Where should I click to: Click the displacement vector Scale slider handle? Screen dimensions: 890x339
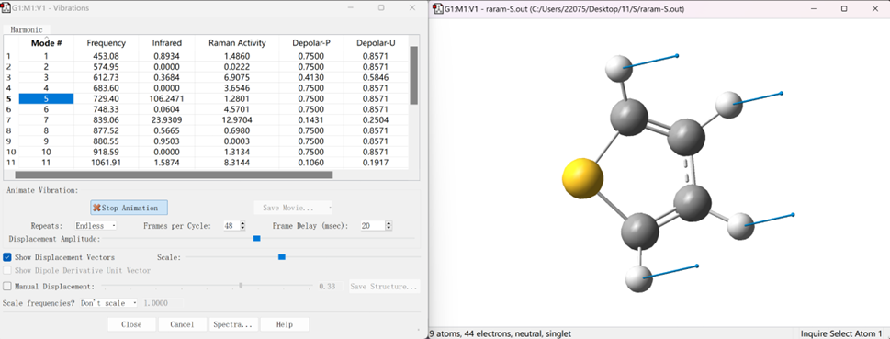pyautogui.click(x=282, y=257)
